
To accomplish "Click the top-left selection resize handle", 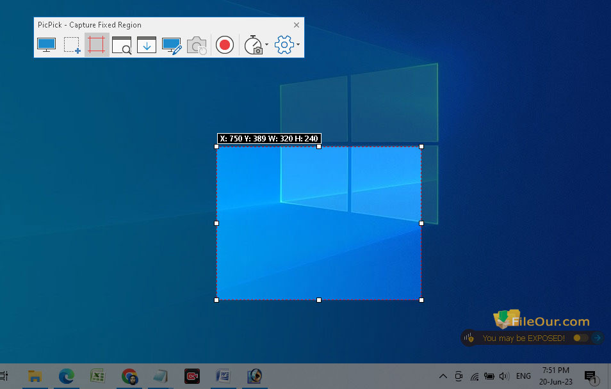I will pyautogui.click(x=216, y=147).
